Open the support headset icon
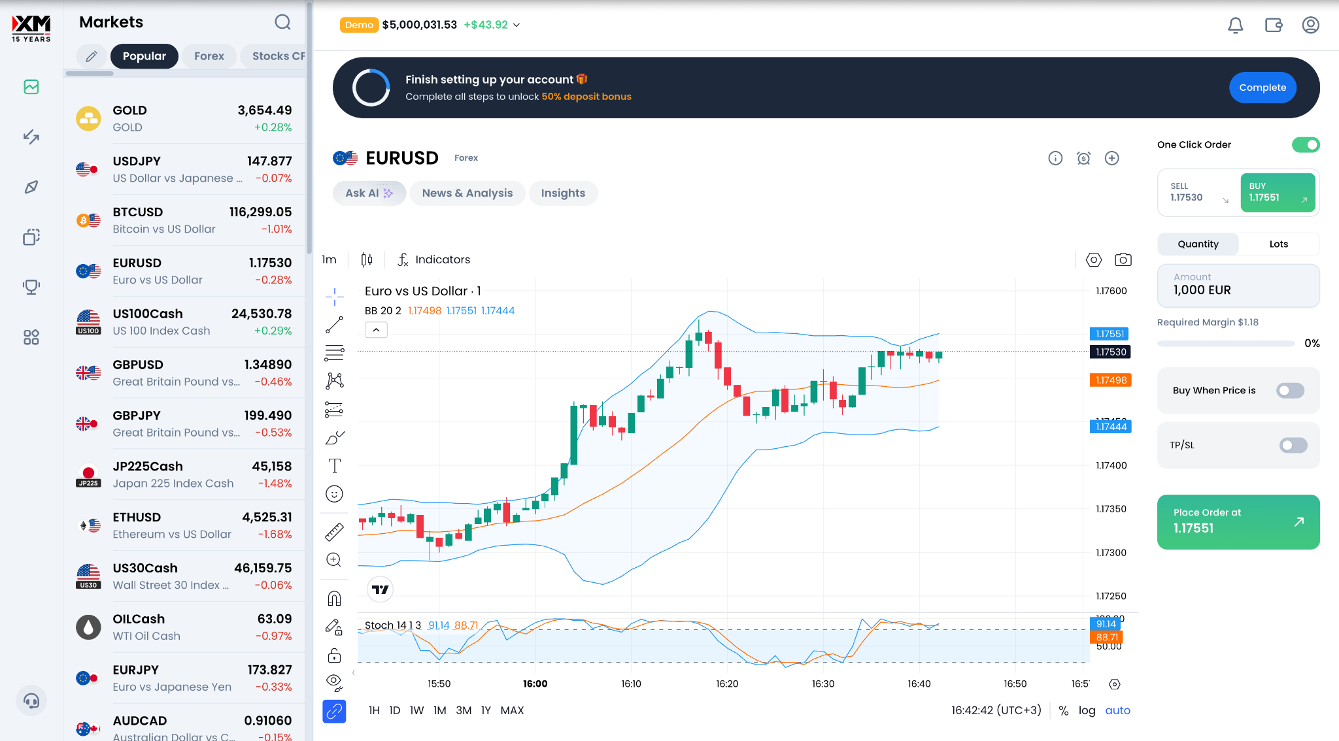This screenshot has height=741, width=1339. point(31,701)
